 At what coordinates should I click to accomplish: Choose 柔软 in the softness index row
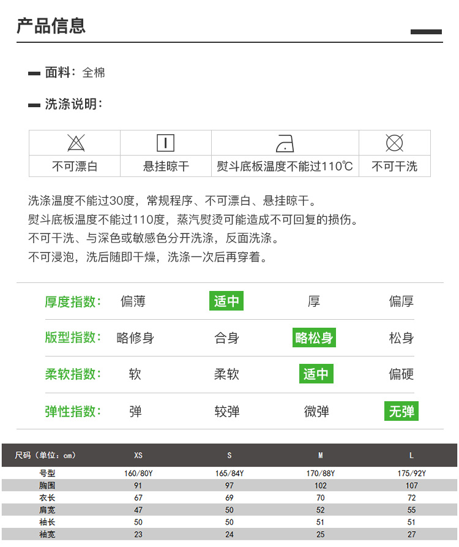(x=226, y=374)
